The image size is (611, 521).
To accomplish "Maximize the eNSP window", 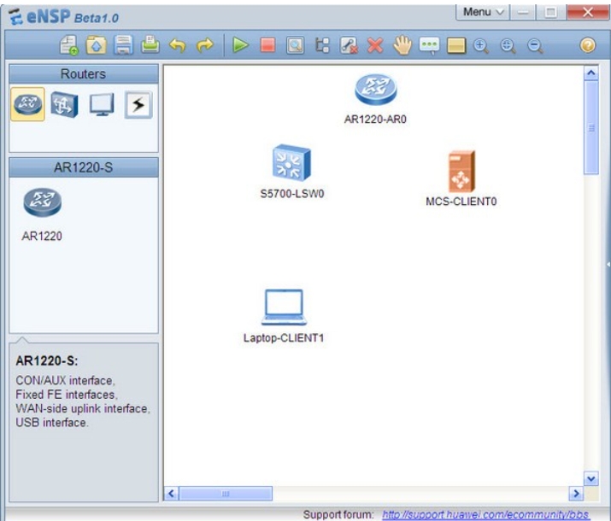I will pyautogui.click(x=550, y=12).
